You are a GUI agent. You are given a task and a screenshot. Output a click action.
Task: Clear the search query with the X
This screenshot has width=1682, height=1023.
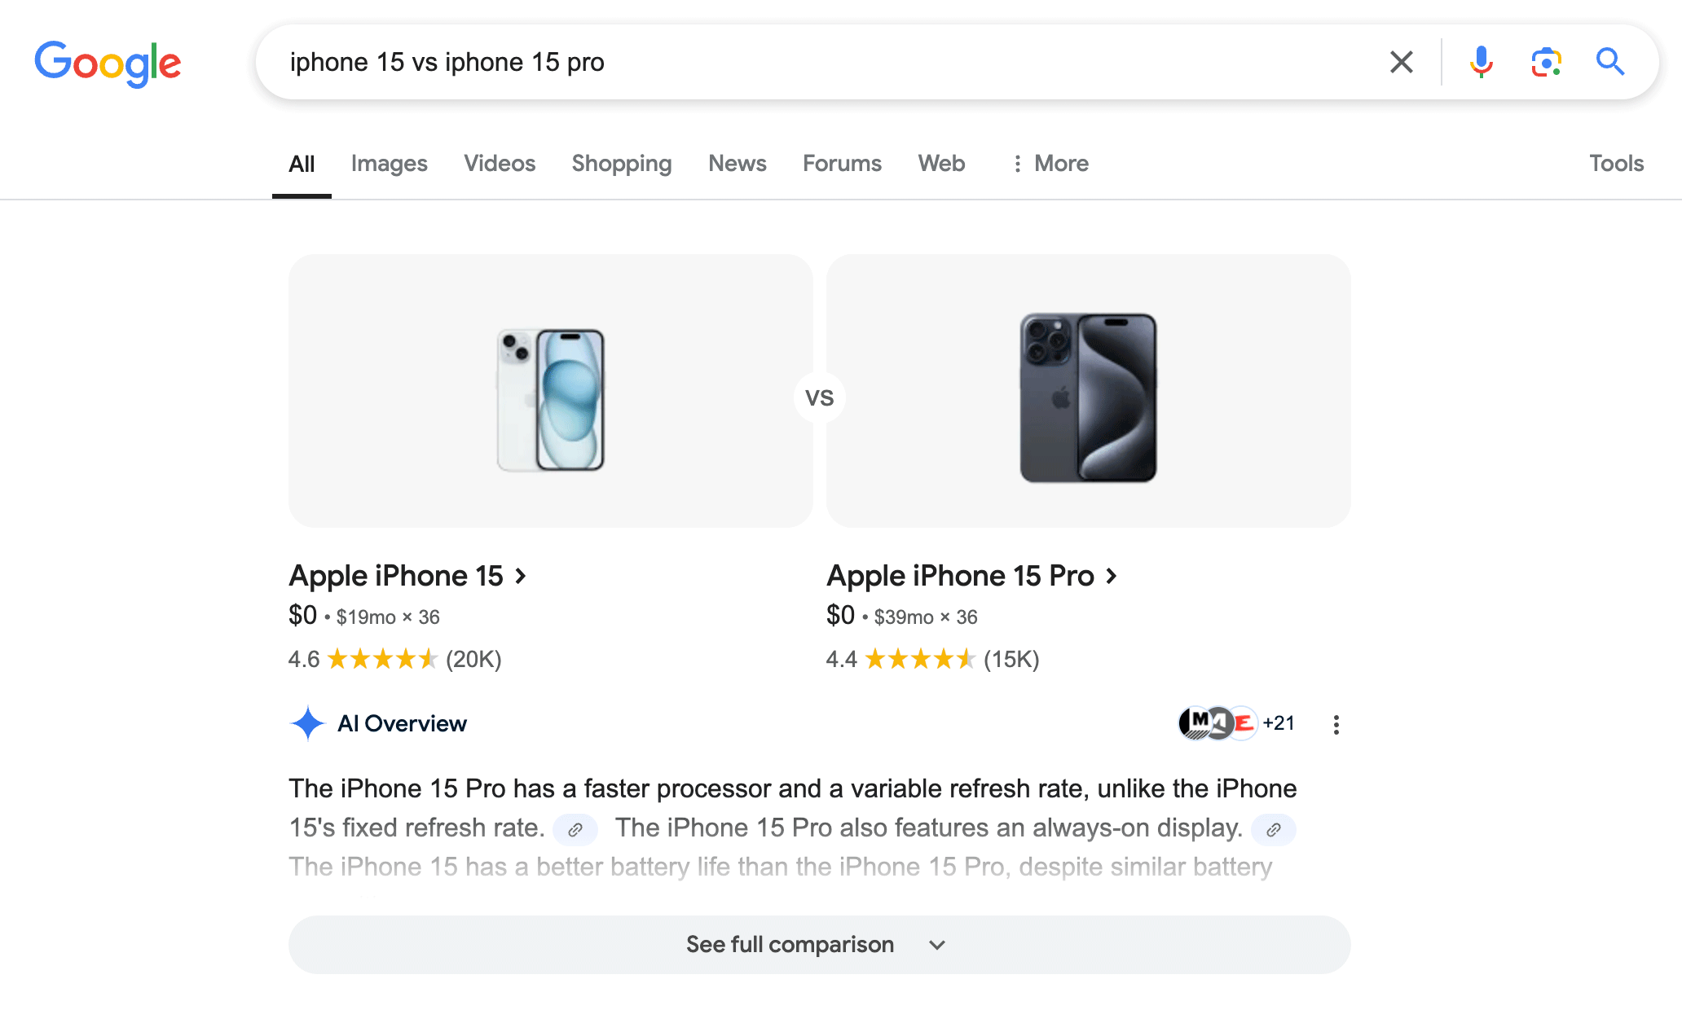tap(1401, 62)
